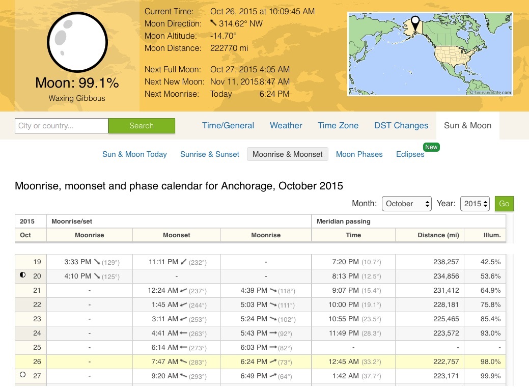529x389 pixels.
Task: Open the Year dropdown showing 2015
Action: coord(475,203)
